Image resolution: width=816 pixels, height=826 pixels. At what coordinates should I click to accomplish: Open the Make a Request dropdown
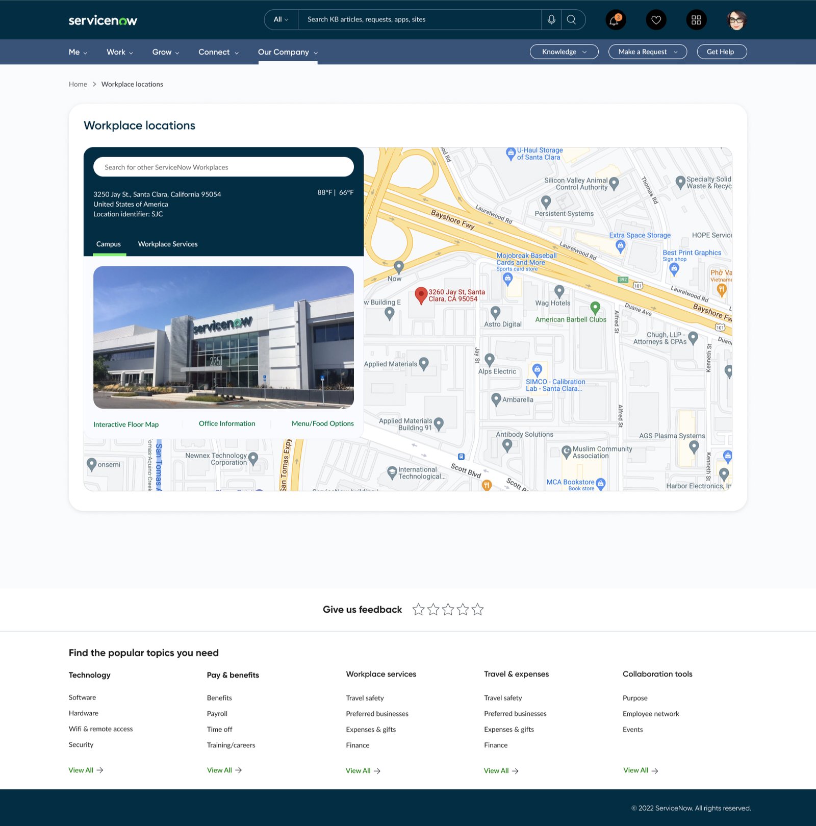pos(648,52)
